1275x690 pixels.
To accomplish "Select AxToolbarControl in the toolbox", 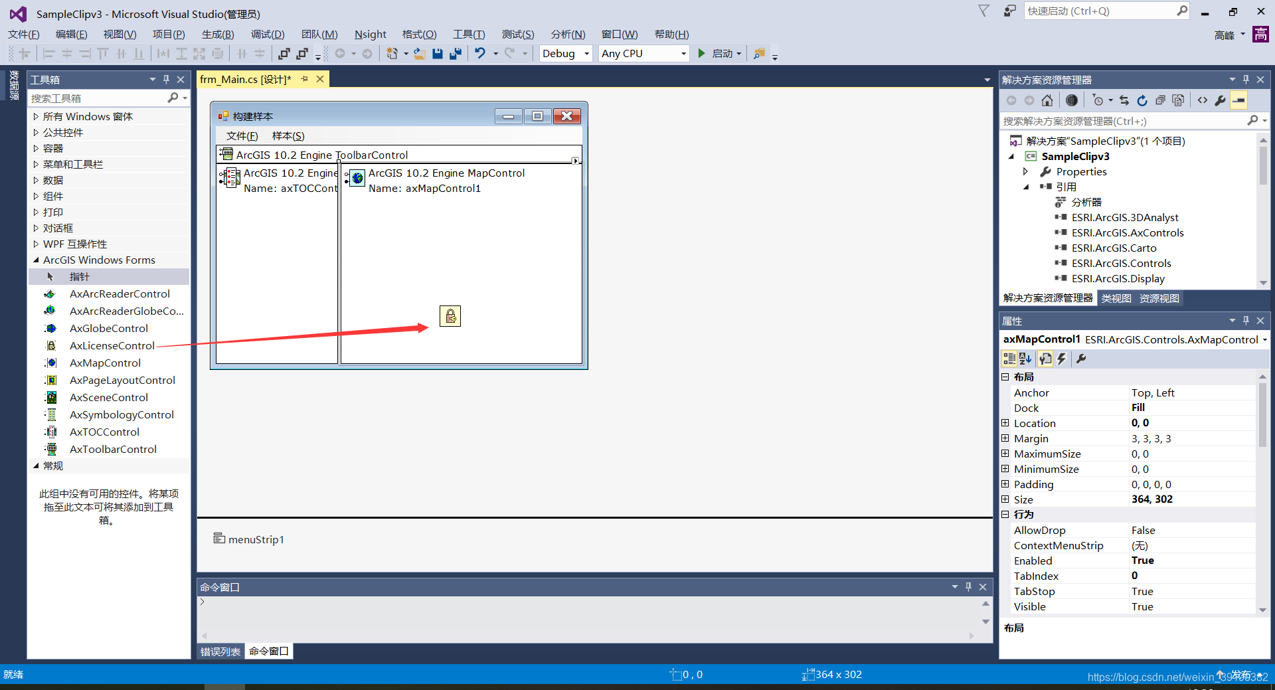I will click(x=113, y=449).
